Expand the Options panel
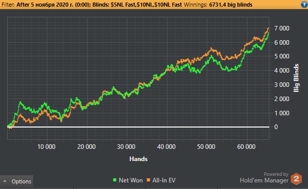 [x=16, y=181]
